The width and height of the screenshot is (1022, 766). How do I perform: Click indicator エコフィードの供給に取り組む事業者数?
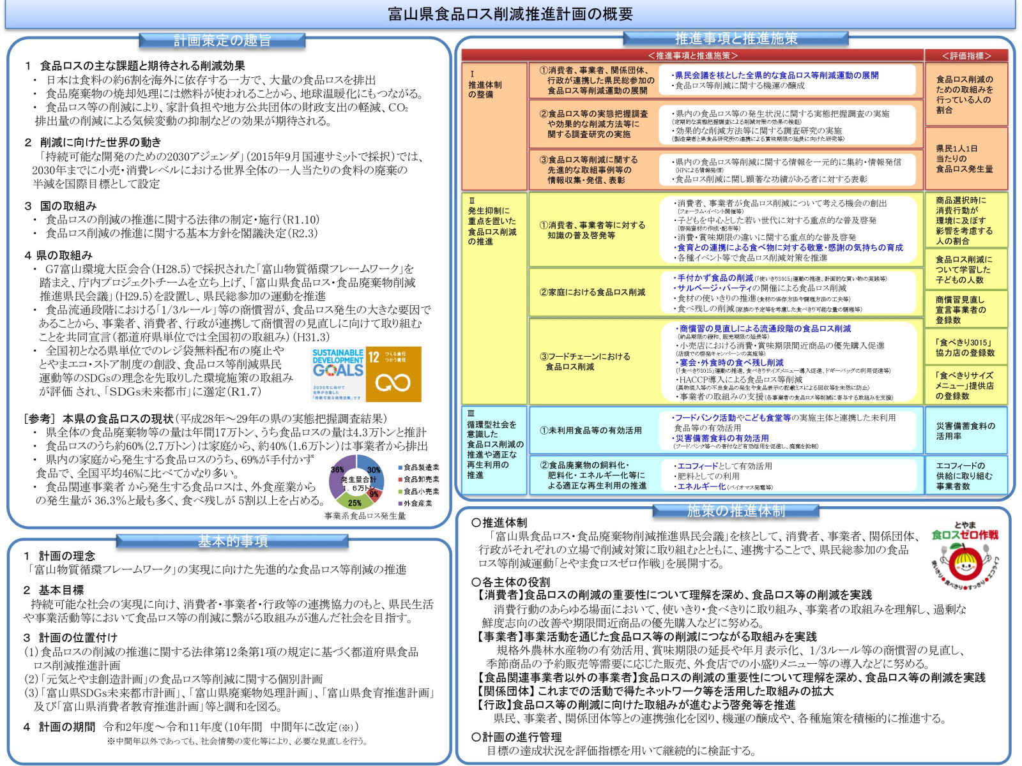click(x=966, y=475)
